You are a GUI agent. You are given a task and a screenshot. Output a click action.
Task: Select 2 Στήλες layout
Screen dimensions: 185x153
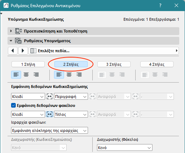point(71,64)
